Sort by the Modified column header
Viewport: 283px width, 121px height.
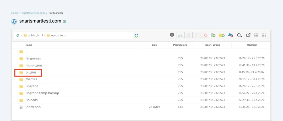(x=252, y=45)
